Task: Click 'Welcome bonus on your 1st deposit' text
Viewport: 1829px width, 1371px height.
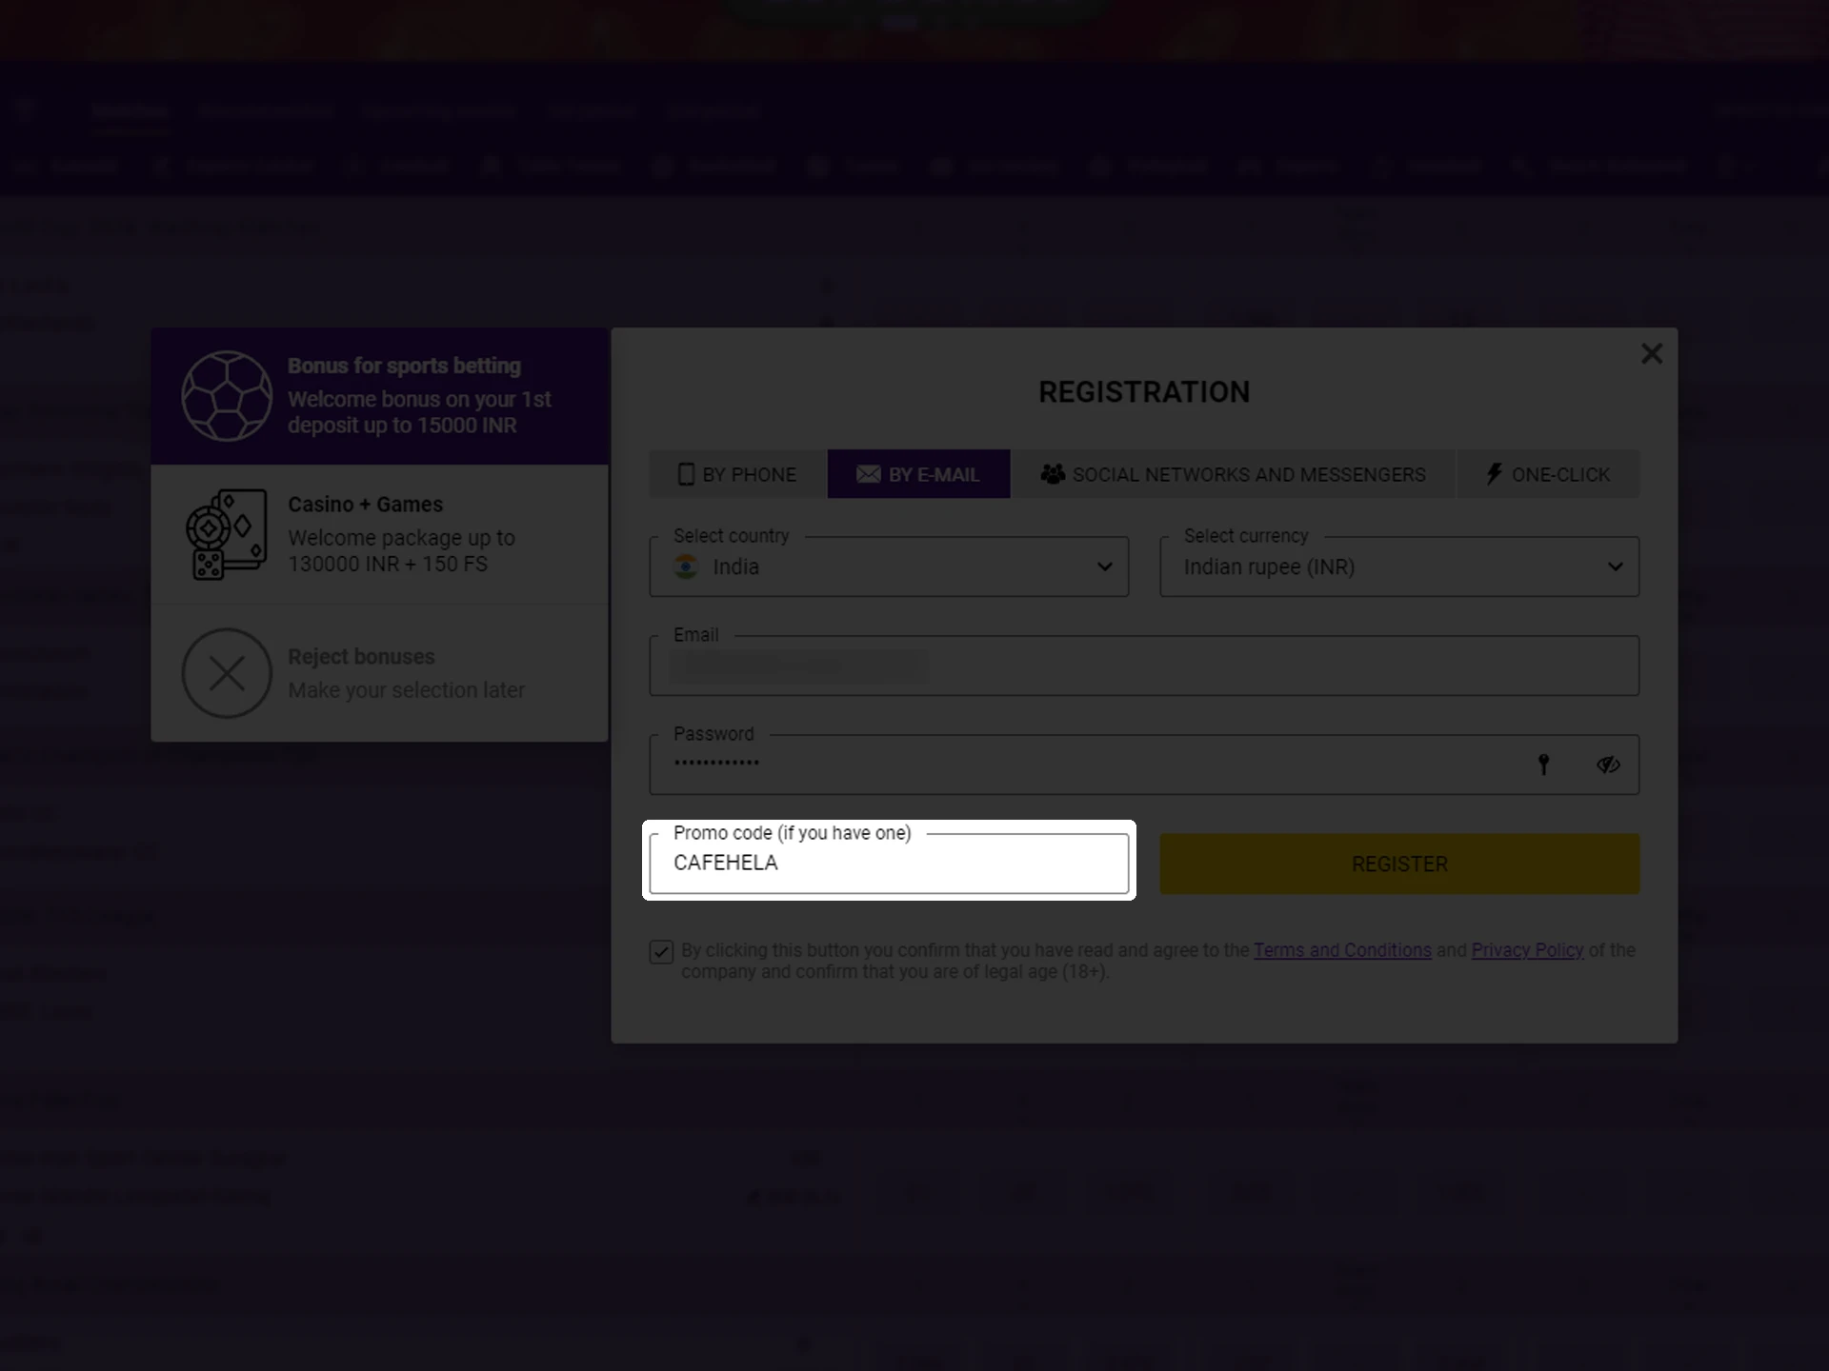Action: [419, 412]
